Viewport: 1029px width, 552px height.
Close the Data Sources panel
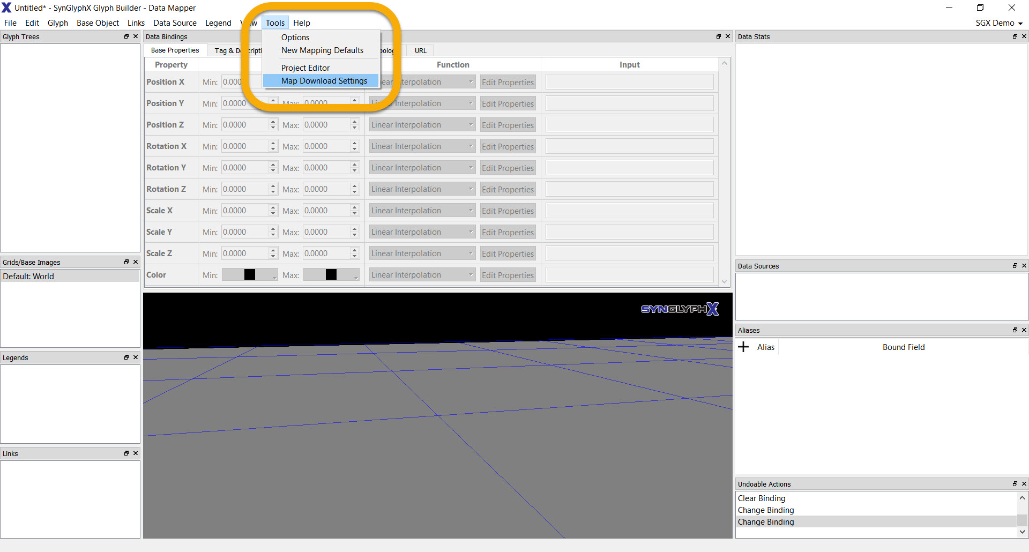click(1024, 266)
